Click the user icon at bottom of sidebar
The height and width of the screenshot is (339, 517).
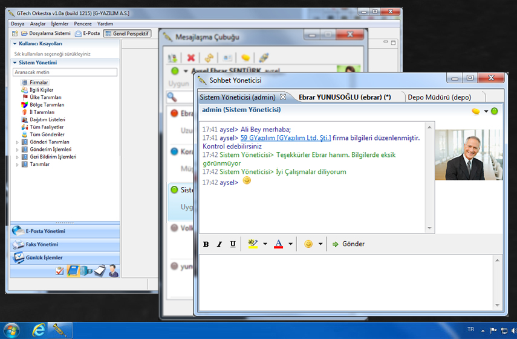113,271
